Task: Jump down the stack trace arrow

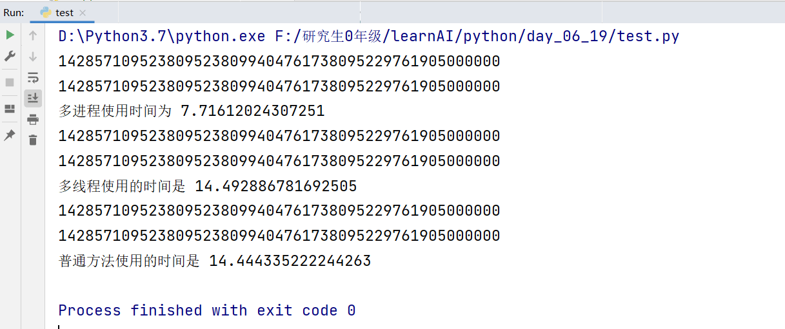Action: pyautogui.click(x=33, y=57)
